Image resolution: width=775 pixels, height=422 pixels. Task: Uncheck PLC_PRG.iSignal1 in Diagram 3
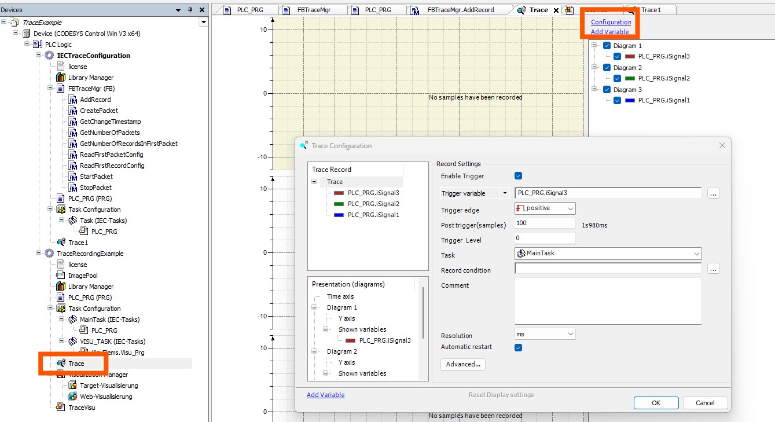coord(616,100)
